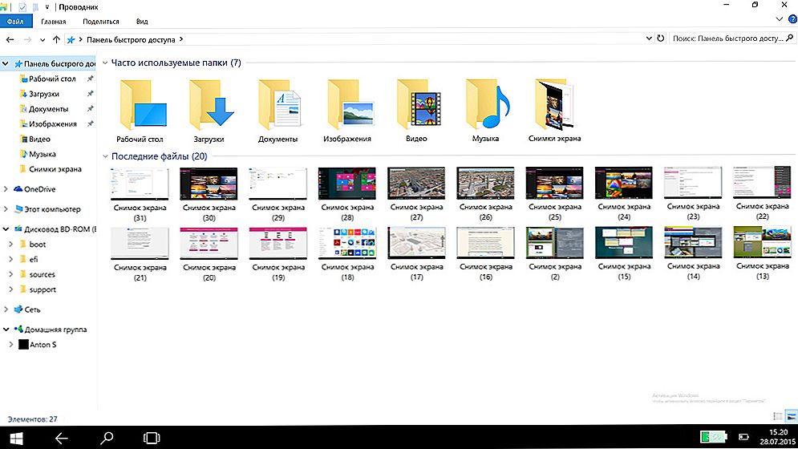The height and width of the screenshot is (449, 798).
Task: Expand the Сеть tree node
Action: pyautogui.click(x=6, y=309)
